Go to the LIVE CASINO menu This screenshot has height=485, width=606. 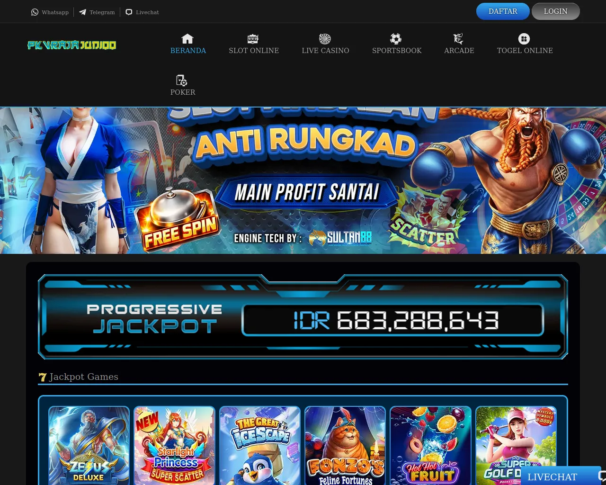click(x=325, y=51)
